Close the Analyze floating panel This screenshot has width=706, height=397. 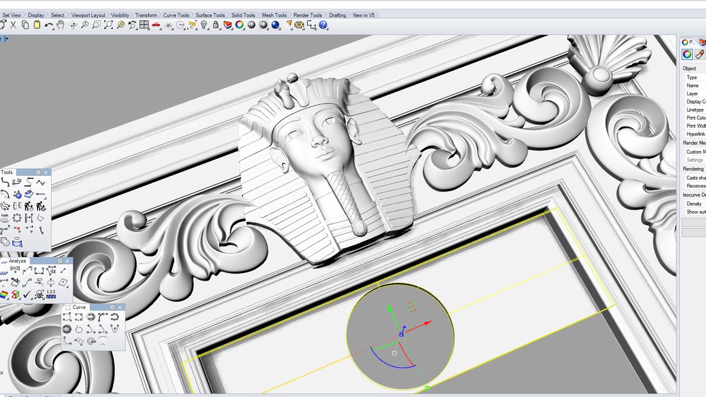point(67,261)
